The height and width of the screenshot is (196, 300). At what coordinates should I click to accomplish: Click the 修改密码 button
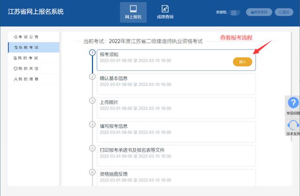(258, 12)
